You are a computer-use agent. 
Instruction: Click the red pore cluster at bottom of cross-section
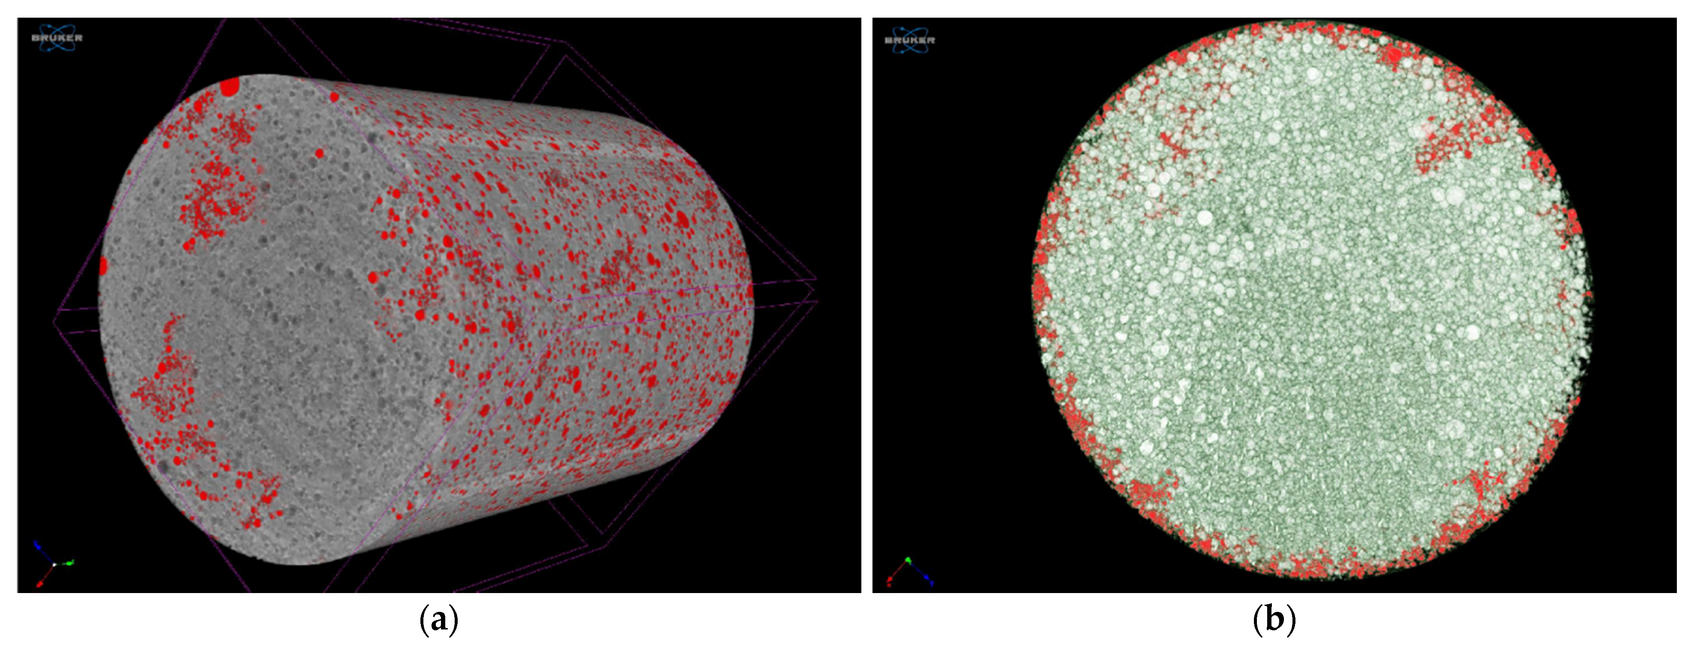coord(1309,566)
